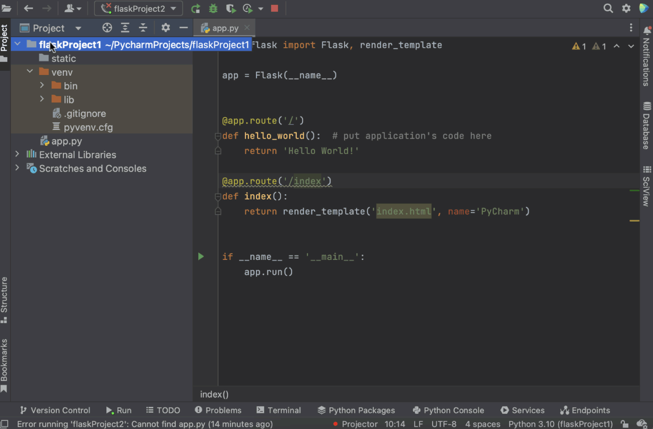Select opened file in Project view
The width and height of the screenshot is (653, 429).
click(x=107, y=27)
